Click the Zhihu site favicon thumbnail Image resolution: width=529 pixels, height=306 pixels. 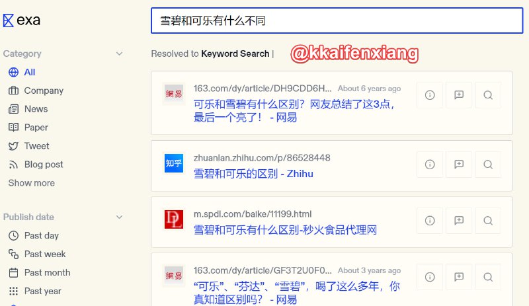(x=174, y=163)
